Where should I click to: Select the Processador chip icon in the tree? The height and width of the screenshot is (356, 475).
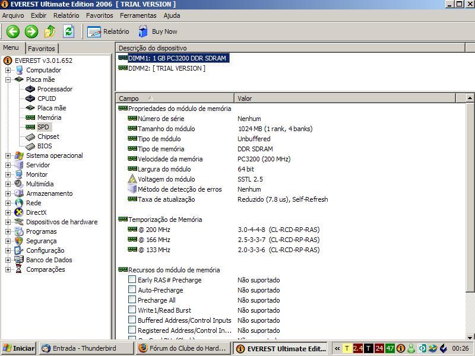(30, 89)
